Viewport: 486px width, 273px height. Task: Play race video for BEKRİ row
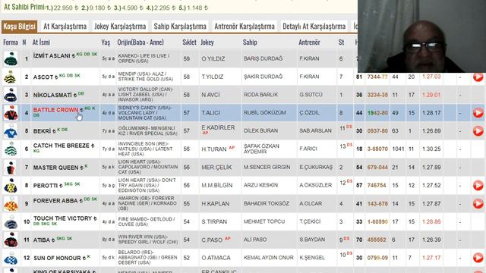(478, 131)
